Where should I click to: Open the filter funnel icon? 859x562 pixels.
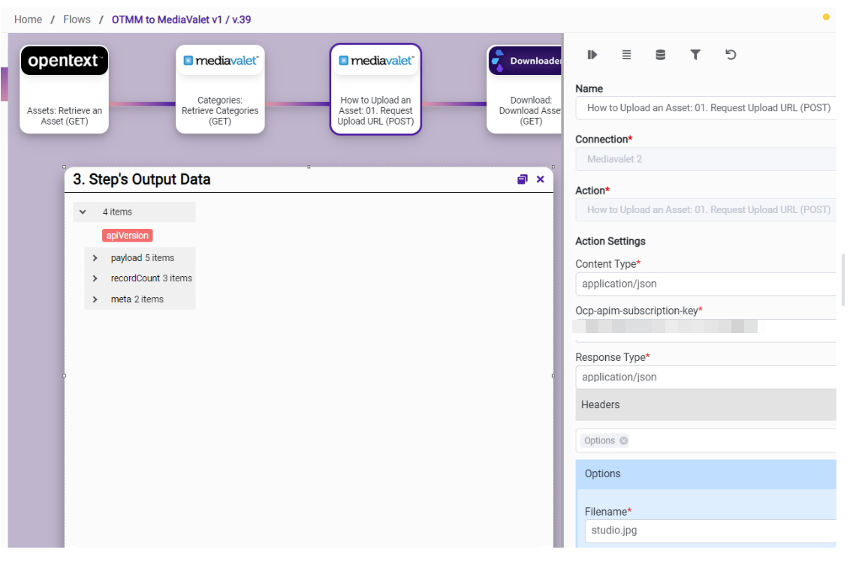coord(695,55)
